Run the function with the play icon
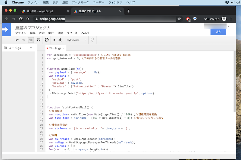 pos(55,40)
